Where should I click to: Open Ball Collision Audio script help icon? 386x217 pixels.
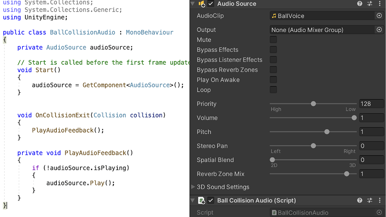coord(360,201)
